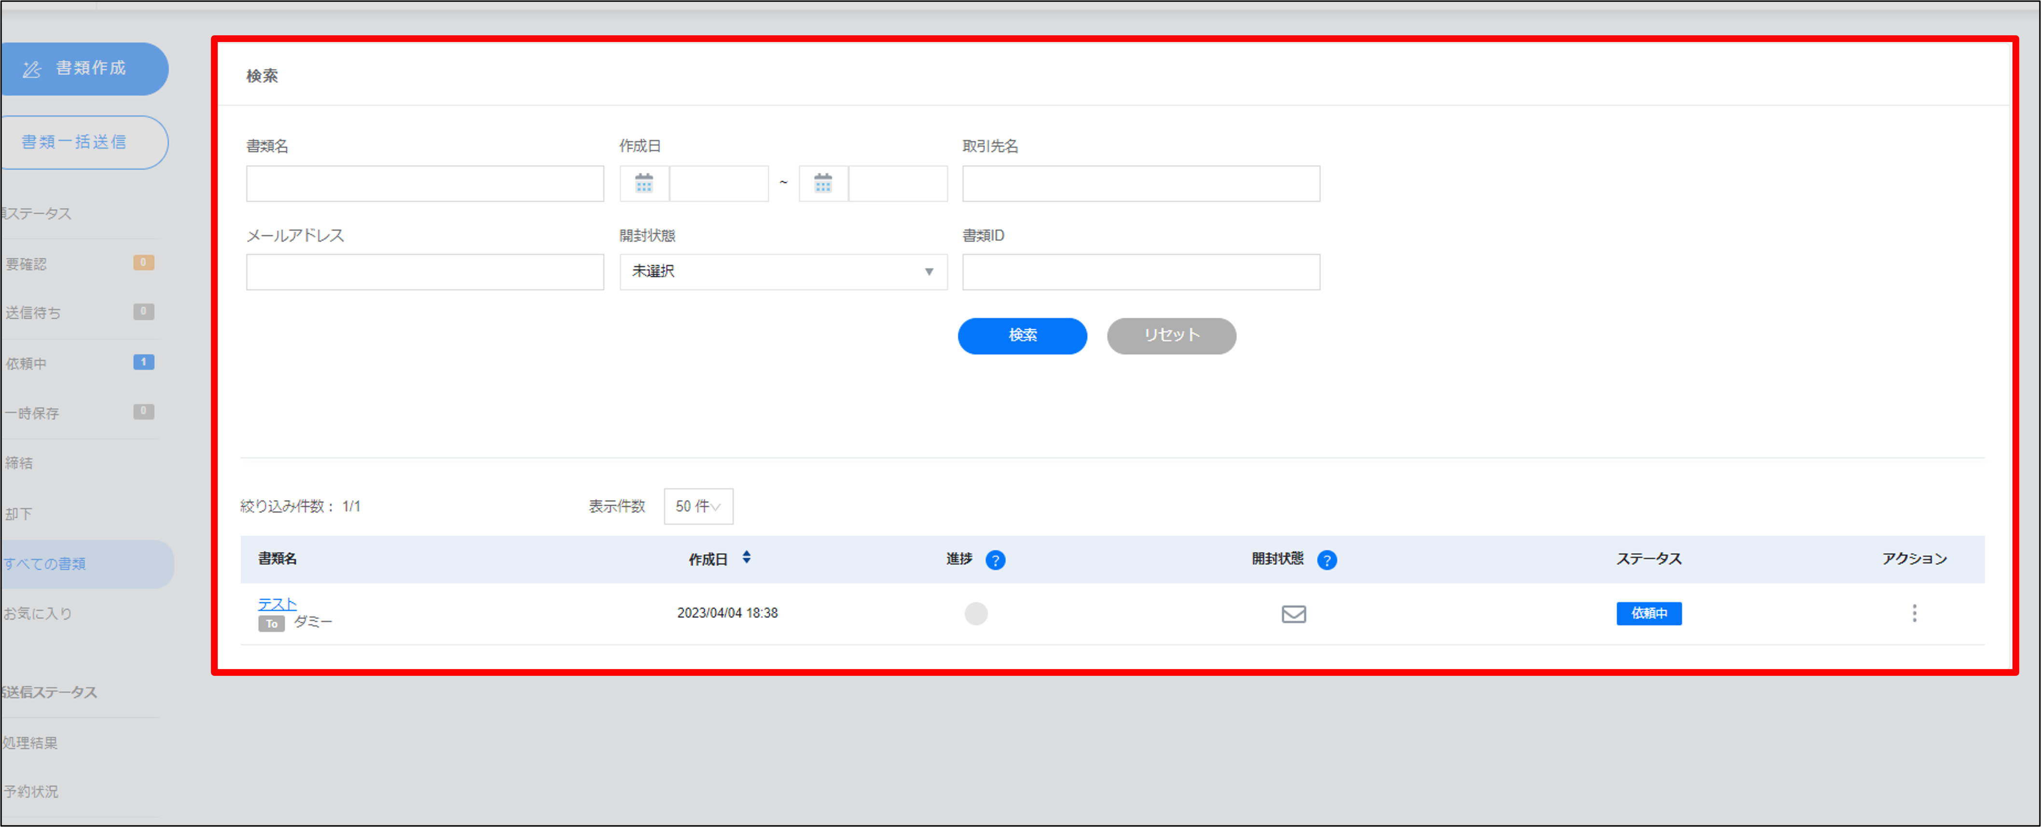Click the envelope open-status icon in row
The width and height of the screenshot is (2041, 827).
(1293, 614)
